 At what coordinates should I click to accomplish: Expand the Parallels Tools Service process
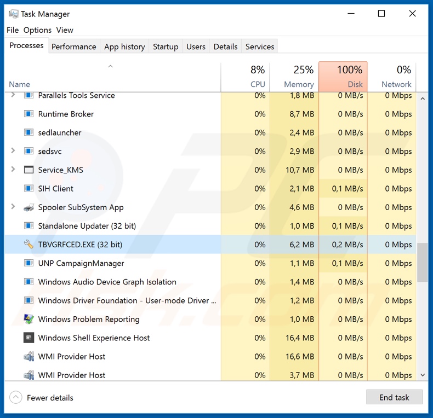click(13, 95)
